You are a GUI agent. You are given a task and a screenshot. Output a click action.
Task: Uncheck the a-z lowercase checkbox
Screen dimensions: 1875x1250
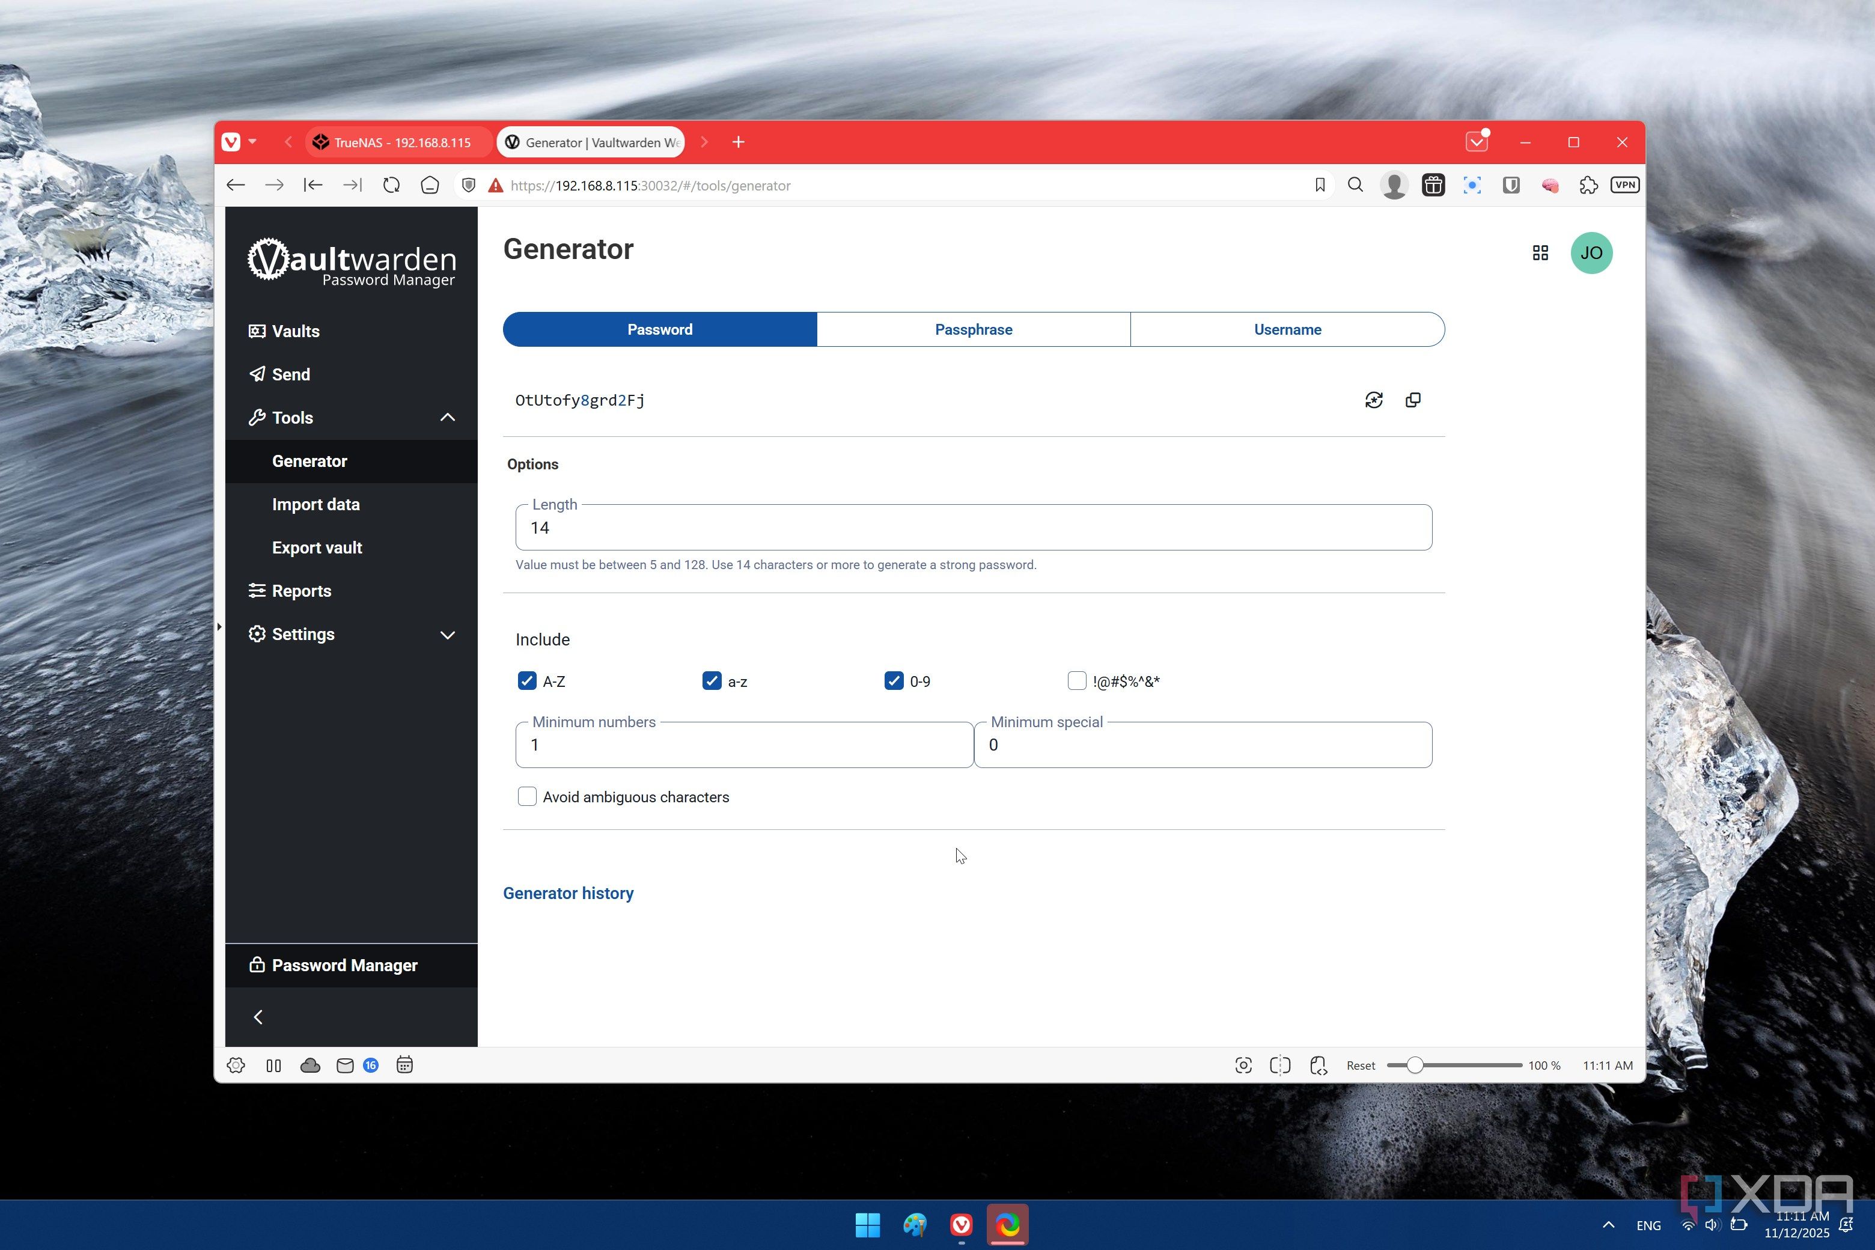click(712, 681)
